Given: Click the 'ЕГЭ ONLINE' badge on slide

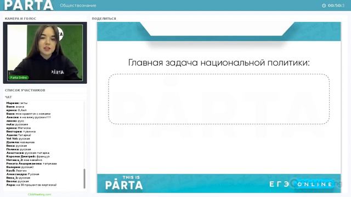Looking at the screenshot, I should (x=301, y=184).
